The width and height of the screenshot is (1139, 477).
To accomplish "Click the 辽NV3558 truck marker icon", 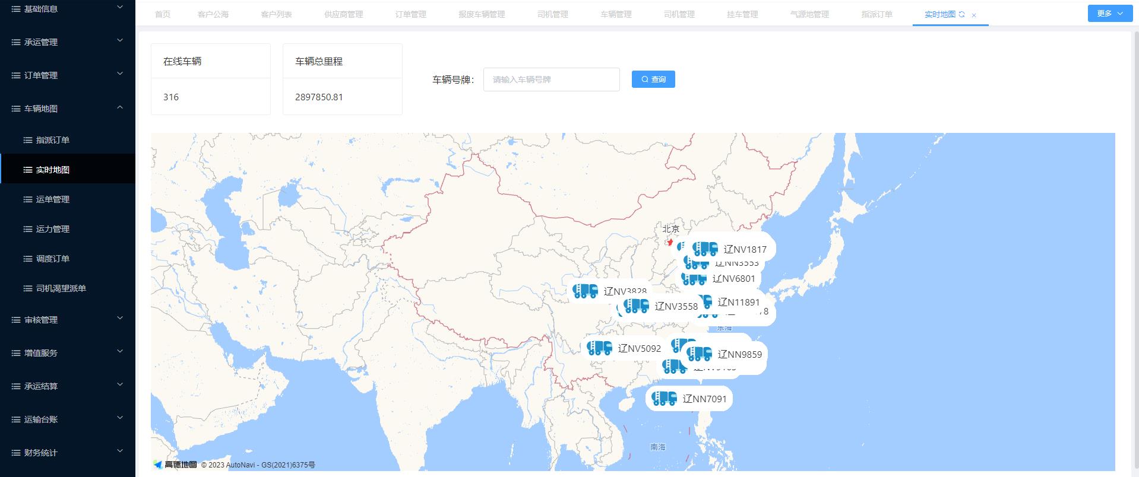I will tap(637, 306).
